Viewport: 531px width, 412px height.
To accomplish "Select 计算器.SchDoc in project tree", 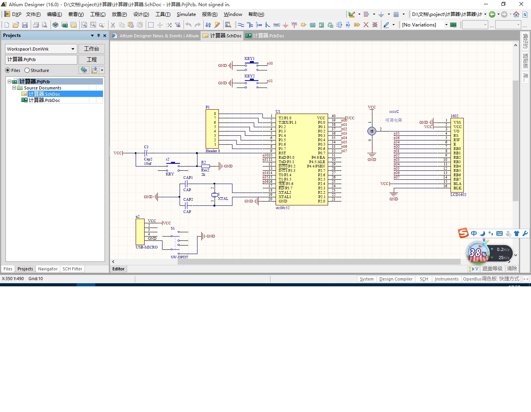I will point(44,94).
